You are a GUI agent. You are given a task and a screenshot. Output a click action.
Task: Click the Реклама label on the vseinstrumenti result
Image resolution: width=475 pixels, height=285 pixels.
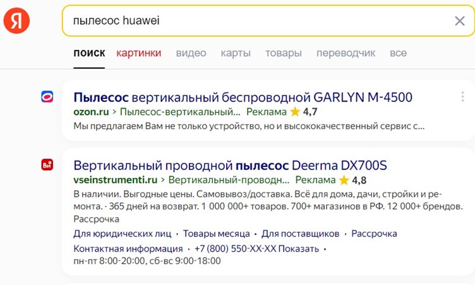(x=315, y=180)
